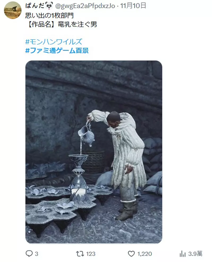
Task: Click display name ぱんだ
Action: [35, 6]
